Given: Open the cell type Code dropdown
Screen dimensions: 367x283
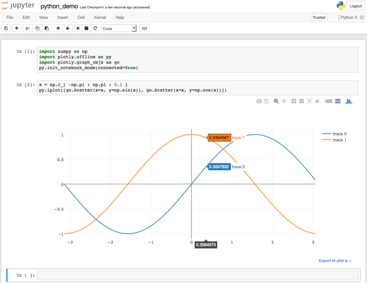Looking at the screenshot, I should [119, 28].
